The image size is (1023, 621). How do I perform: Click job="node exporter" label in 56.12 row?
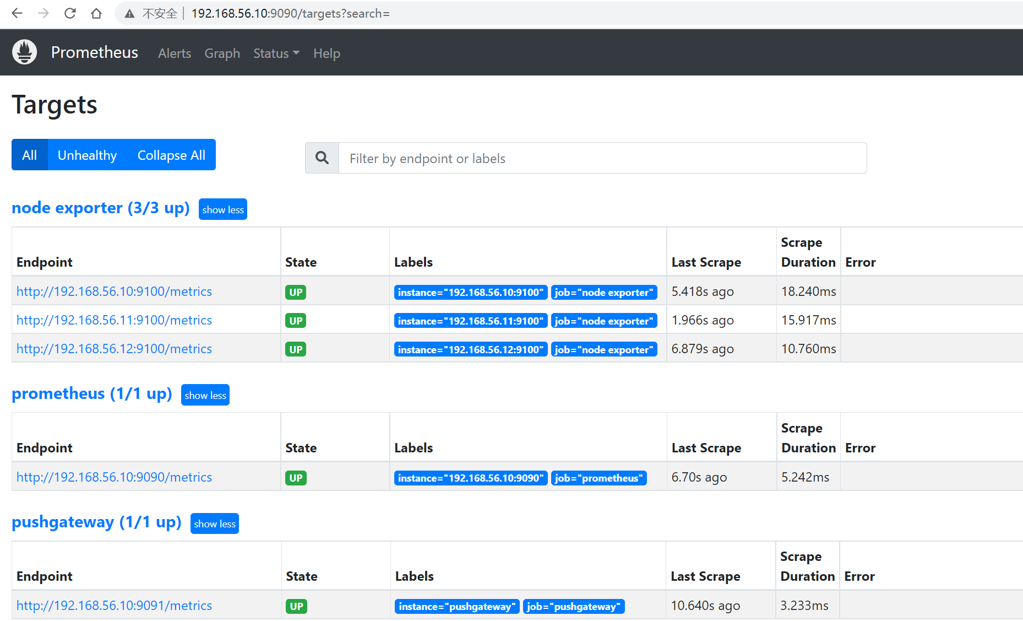click(x=604, y=349)
